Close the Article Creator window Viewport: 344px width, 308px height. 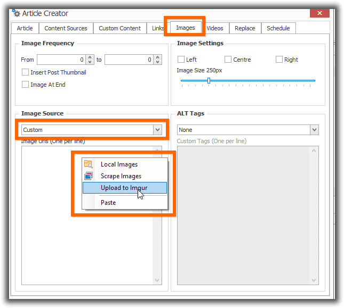[x=319, y=13]
